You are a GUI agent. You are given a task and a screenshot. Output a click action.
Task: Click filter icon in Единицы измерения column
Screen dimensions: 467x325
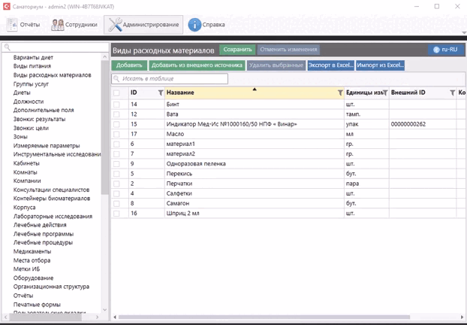pyautogui.click(x=384, y=93)
